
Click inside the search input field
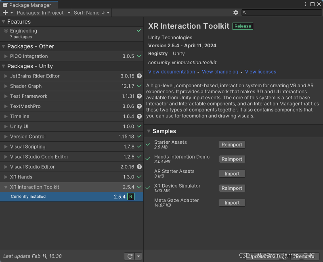click(x=279, y=13)
